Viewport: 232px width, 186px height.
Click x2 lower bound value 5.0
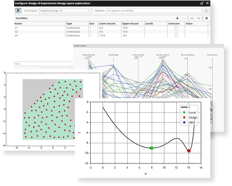[x=101, y=32]
